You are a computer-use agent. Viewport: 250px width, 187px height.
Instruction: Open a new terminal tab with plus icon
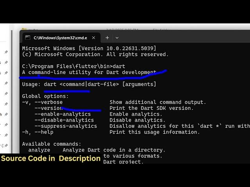pos(107,38)
